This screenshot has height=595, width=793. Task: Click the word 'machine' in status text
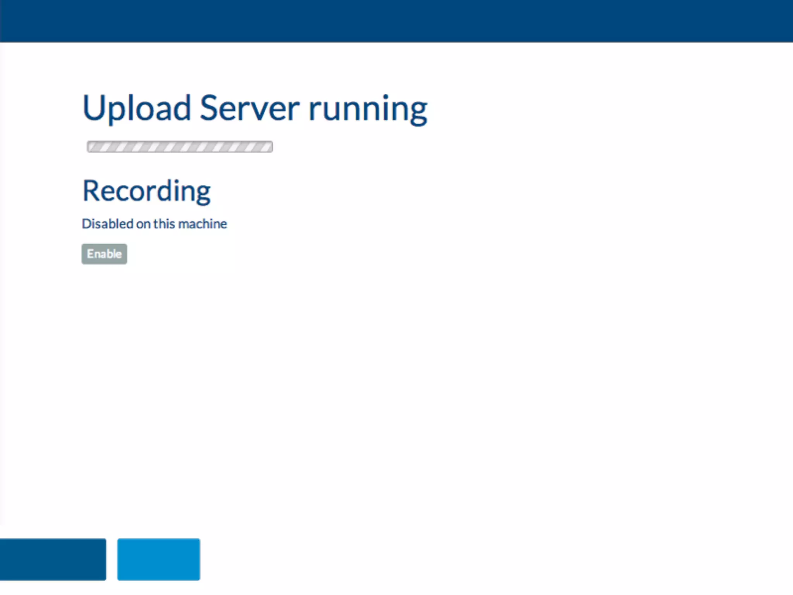tap(202, 224)
